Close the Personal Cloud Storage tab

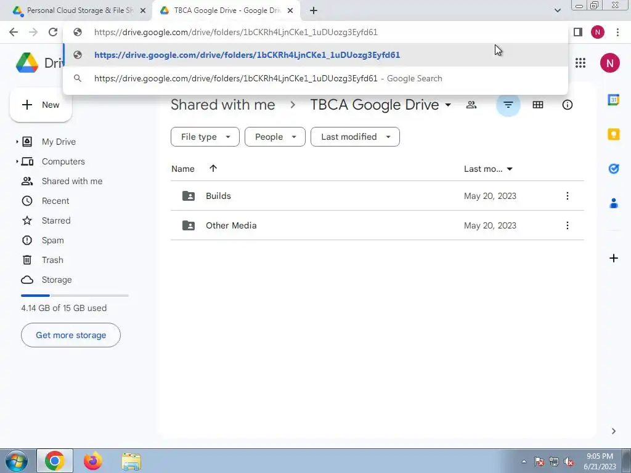point(143,10)
